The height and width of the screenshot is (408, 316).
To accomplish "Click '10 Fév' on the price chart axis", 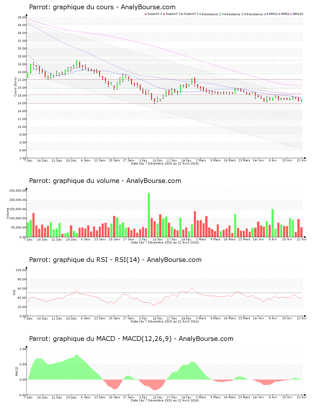I will (x=157, y=161).
